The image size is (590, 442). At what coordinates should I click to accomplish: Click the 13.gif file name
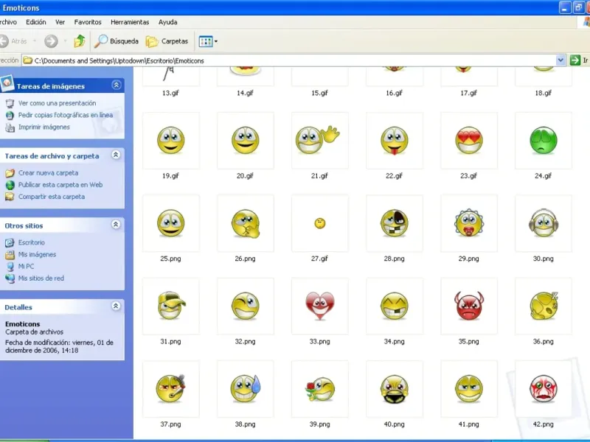[x=170, y=93]
